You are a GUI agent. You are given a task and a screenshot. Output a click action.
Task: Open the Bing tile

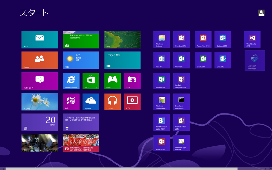(x=122, y=39)
